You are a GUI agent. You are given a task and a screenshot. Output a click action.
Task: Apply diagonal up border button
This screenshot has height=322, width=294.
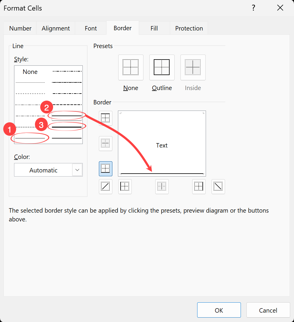[x=106, y=187]
